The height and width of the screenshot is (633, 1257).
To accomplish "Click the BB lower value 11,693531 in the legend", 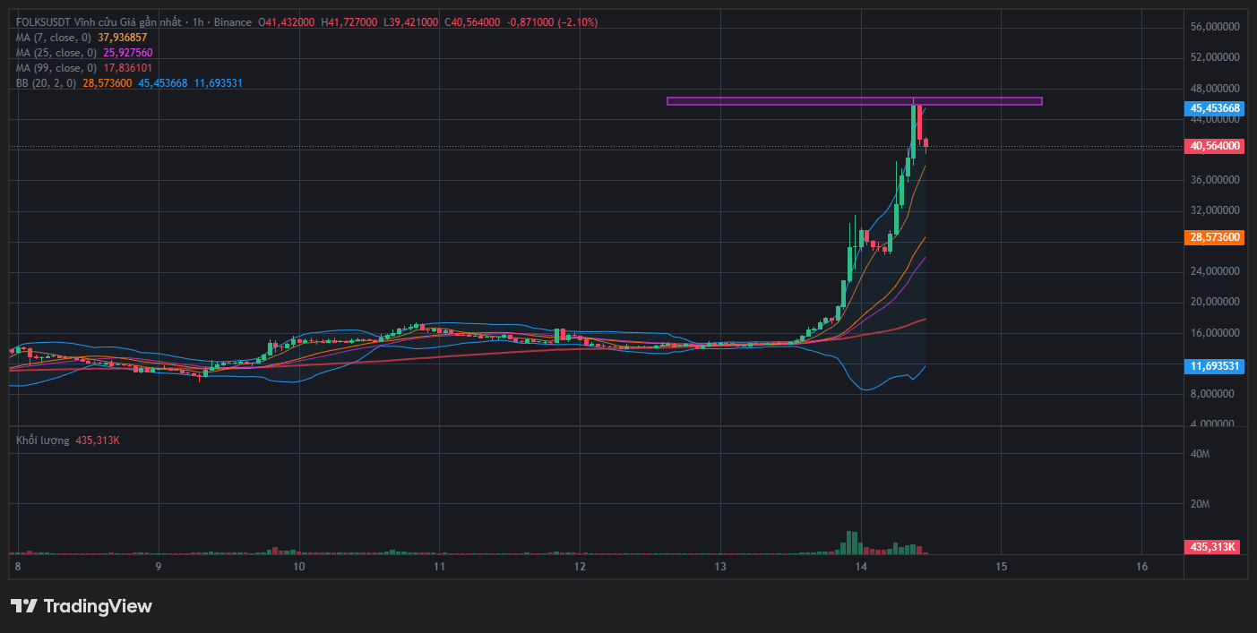I will pos(219,83).
